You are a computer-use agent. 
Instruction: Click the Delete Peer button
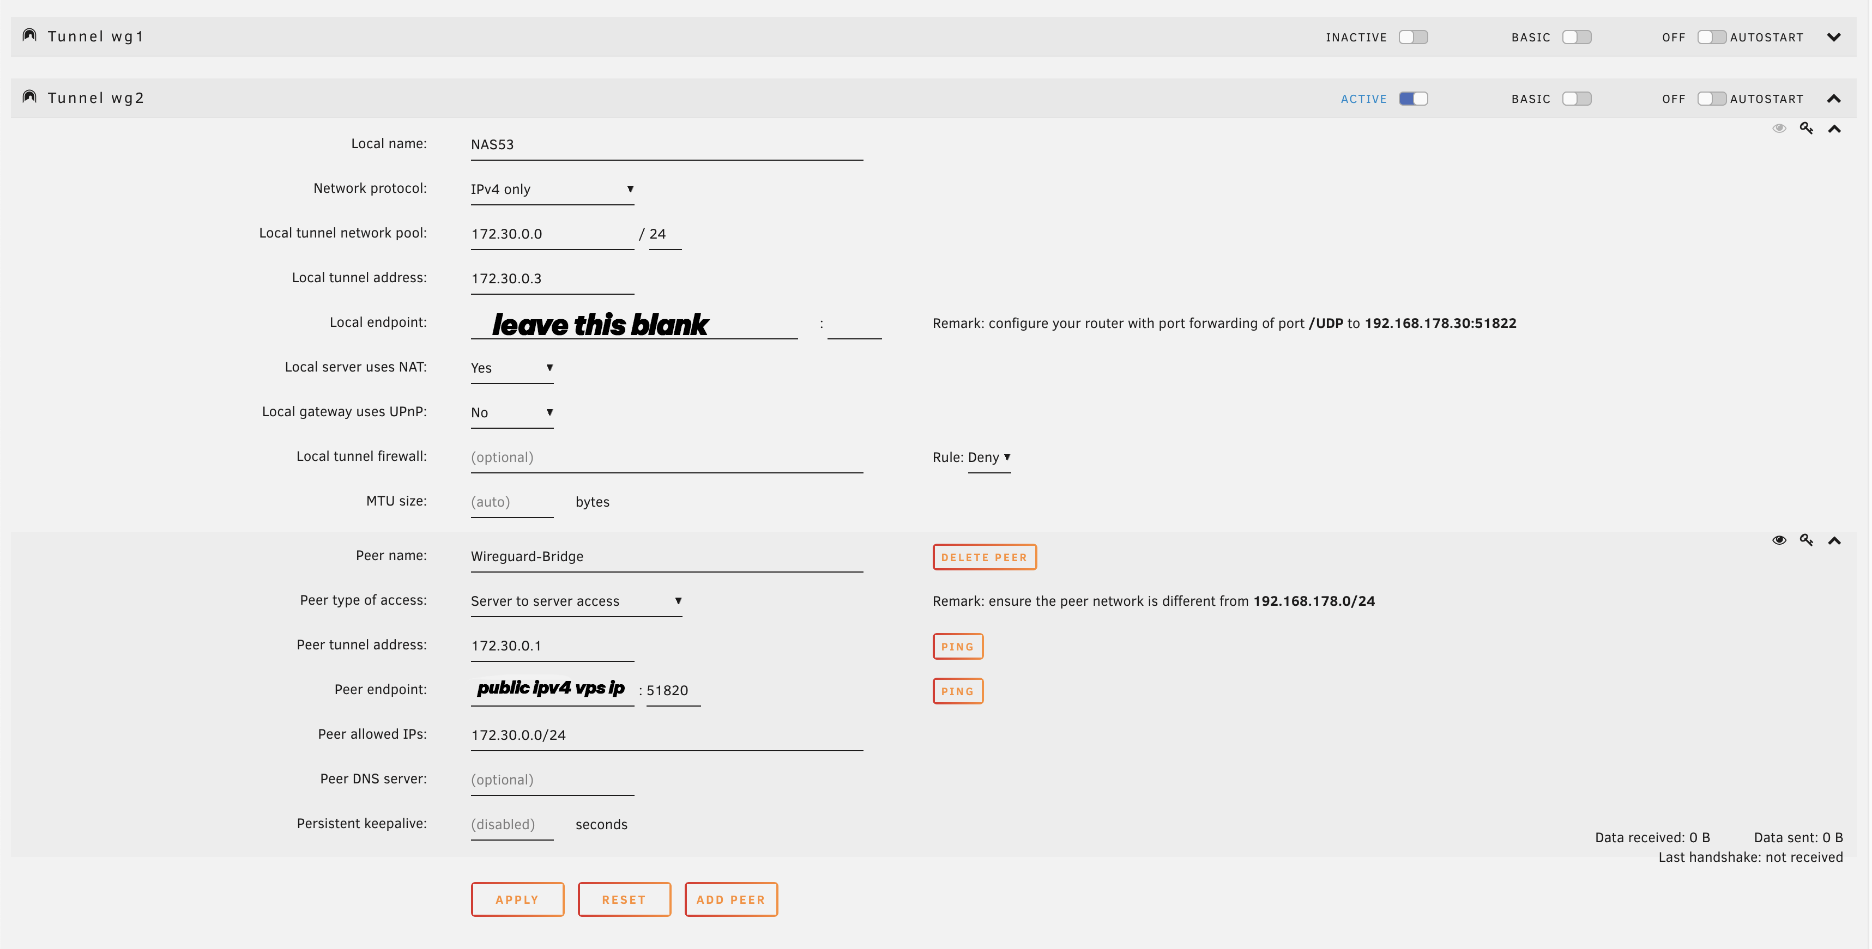(984, 558)
